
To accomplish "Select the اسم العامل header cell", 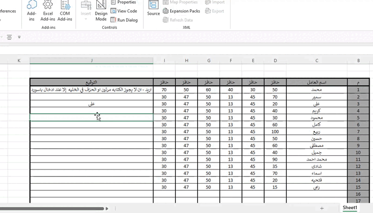I will pos(317,82).
